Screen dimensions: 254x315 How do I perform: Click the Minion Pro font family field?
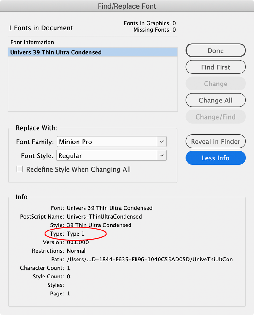tap(107, 142)
